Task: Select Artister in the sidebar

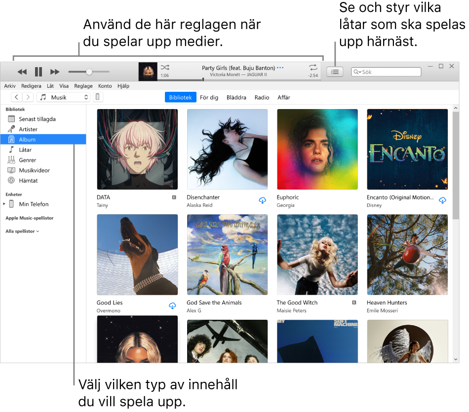Action: click(43, 129)
